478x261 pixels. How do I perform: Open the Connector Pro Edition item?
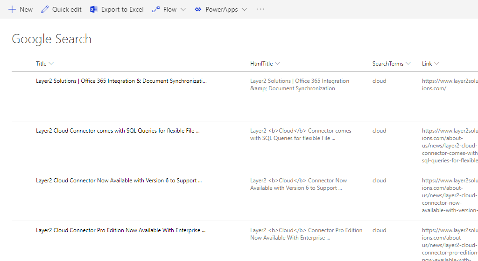point(120,230)
